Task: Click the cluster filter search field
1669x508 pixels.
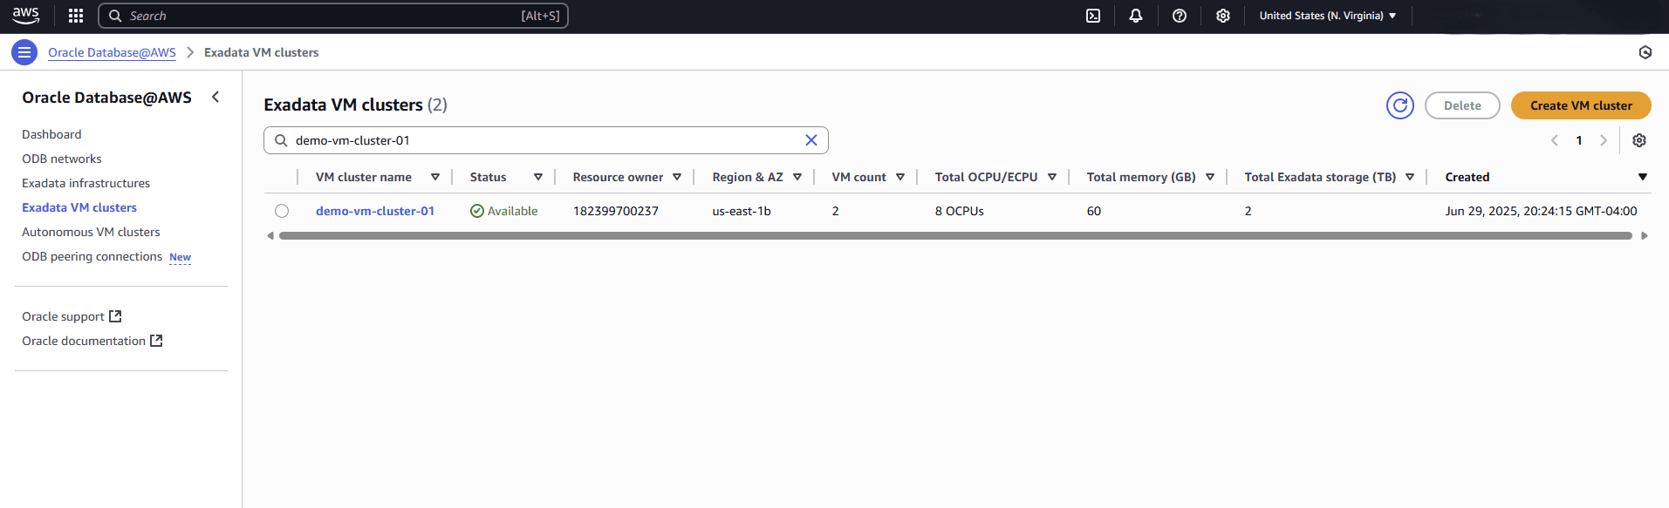Action: coord(545,140)
